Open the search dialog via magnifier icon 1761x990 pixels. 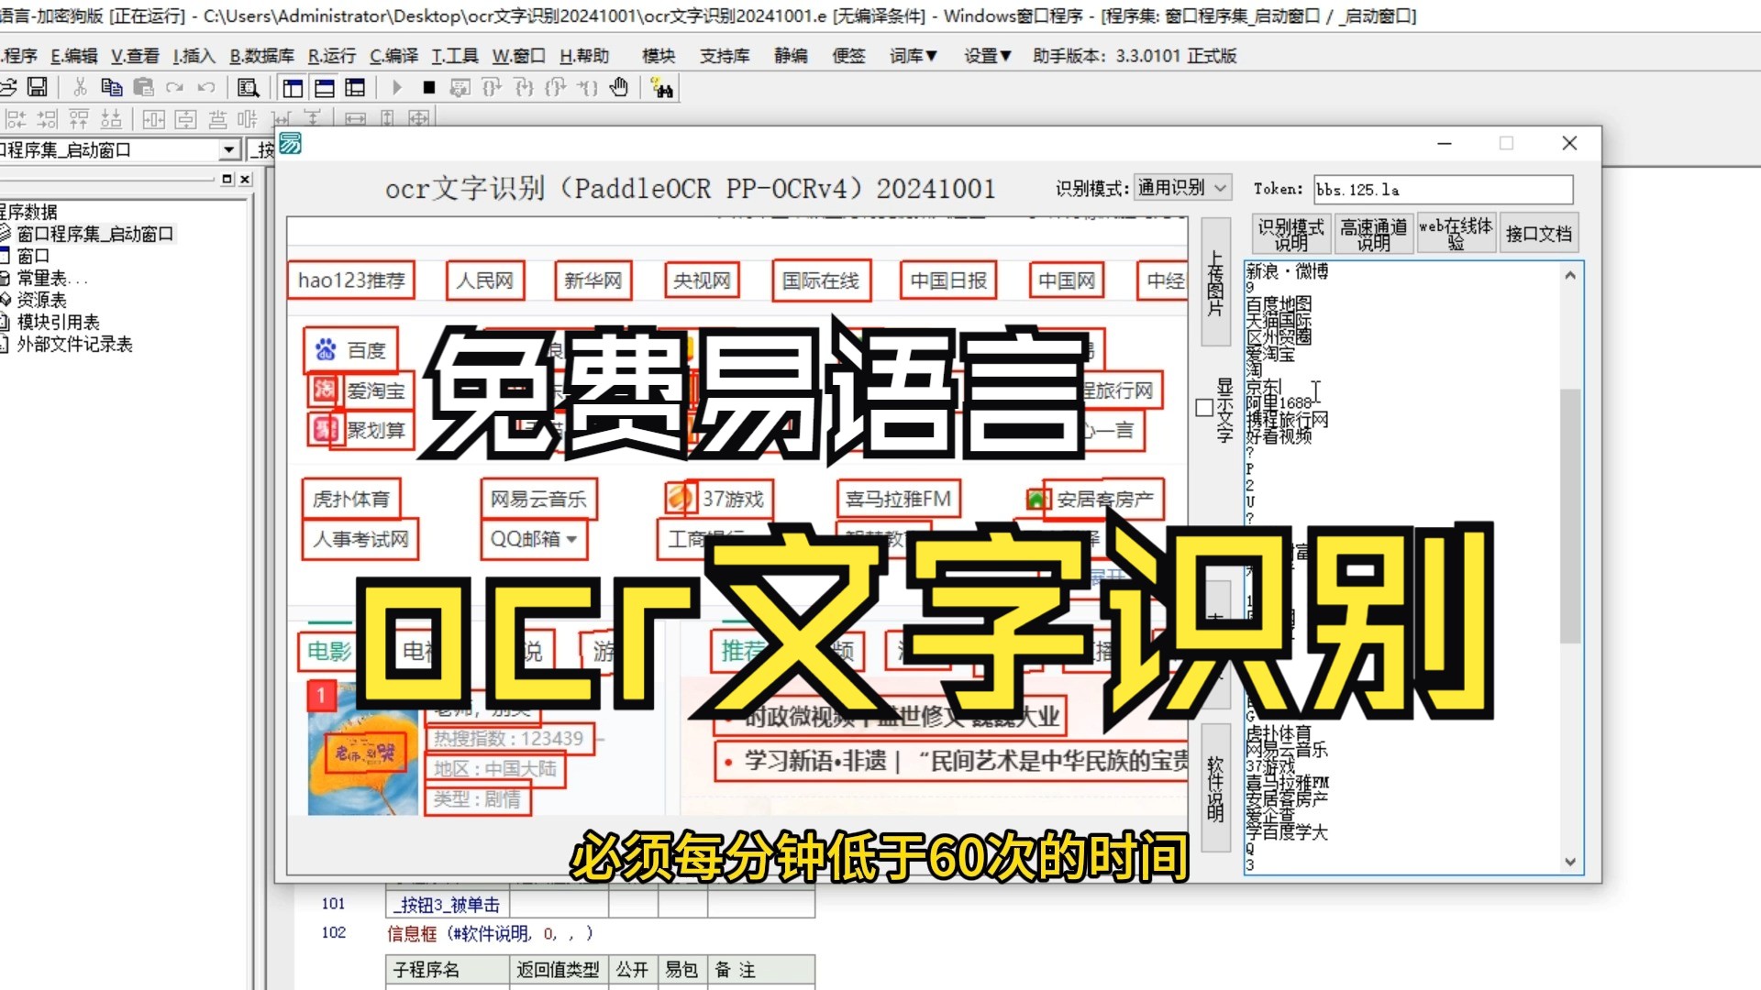pyautogui.click(x=247, y=87)
